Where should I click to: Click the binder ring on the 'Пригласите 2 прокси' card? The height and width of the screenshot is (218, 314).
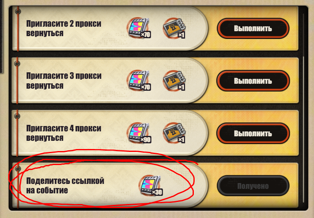click(18, 11)
